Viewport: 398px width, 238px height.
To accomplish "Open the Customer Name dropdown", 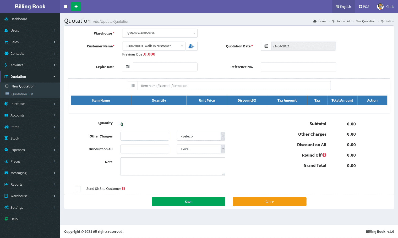I will point(154,46).
